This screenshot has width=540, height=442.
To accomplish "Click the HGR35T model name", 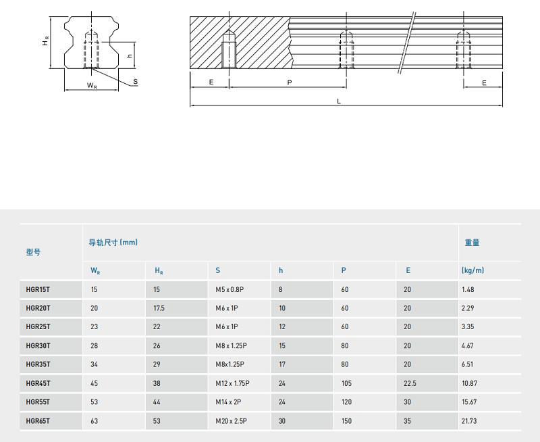I will pyautogui.click(x=38, y=364).
